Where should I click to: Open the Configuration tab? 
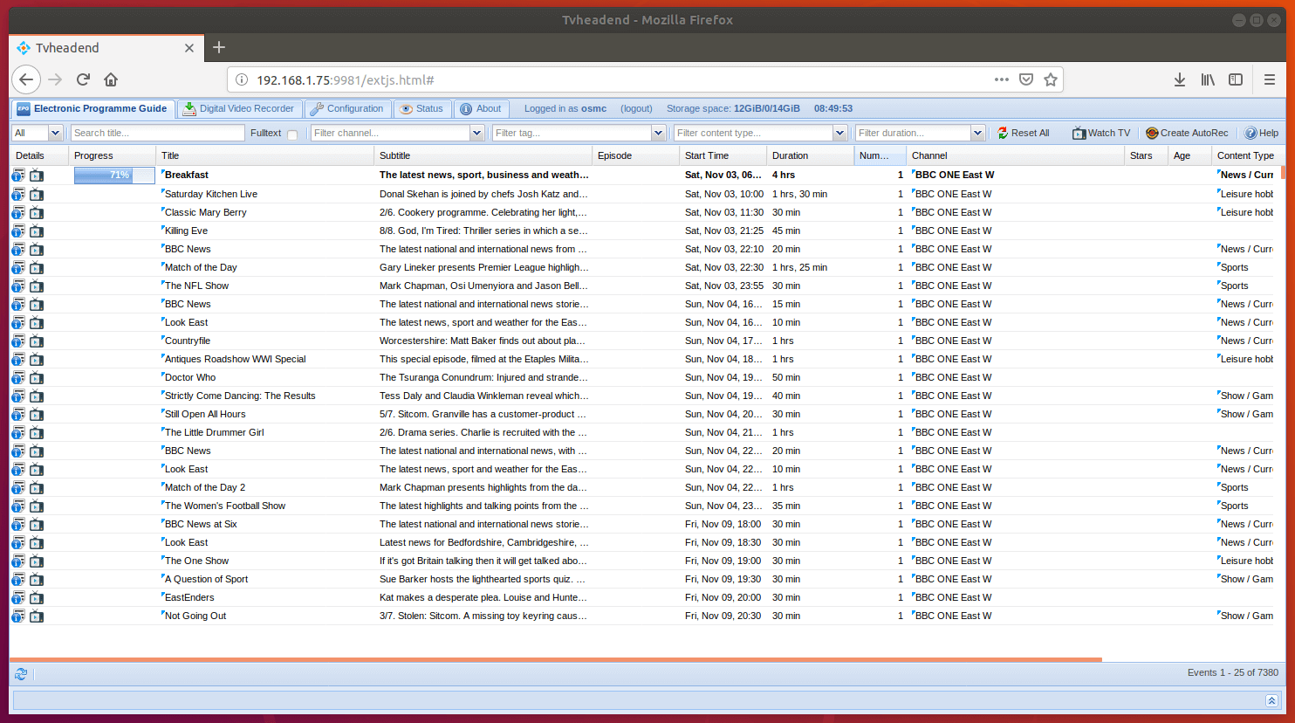pyautogui.click(x=346, y=108)
